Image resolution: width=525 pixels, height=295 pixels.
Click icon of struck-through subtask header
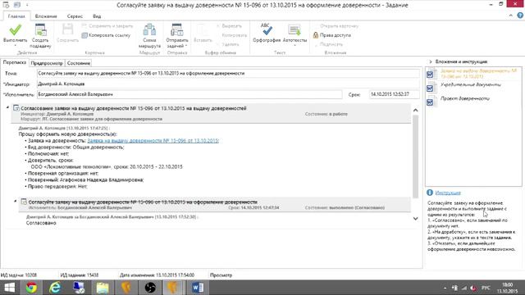click(x=24, y=202)
